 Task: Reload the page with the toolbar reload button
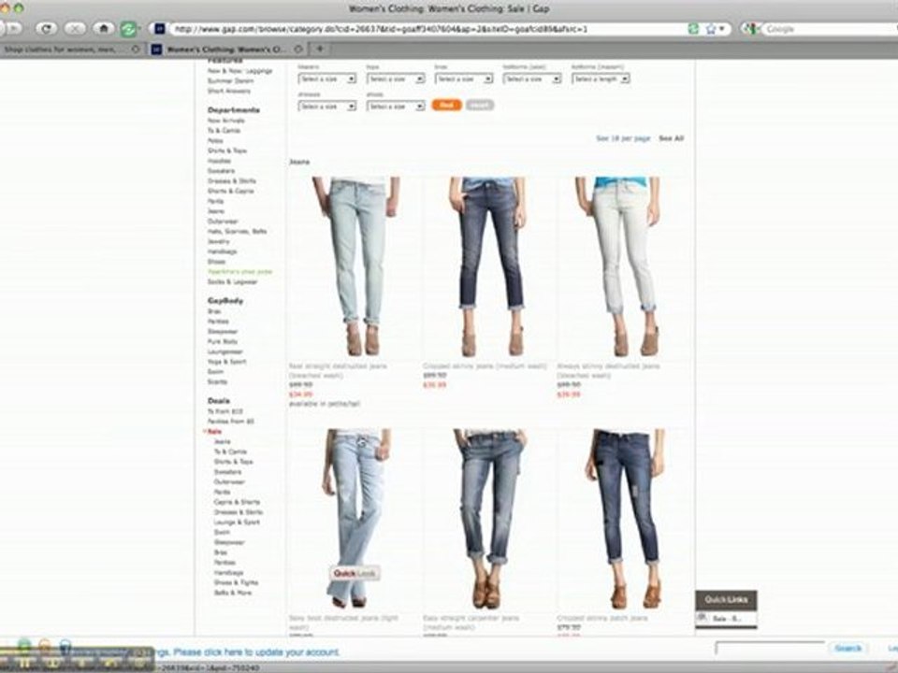pos(47,28)
